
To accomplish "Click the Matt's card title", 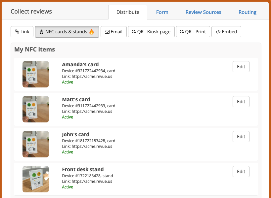I will click(76, 99).
